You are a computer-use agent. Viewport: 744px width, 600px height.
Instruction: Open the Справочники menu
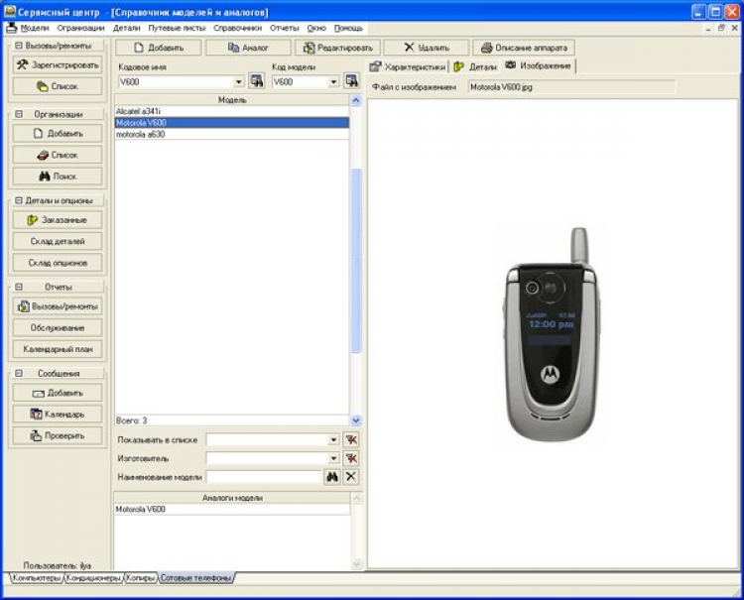[237, 28]
